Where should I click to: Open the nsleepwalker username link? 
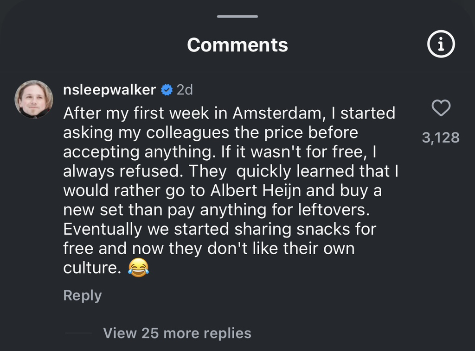pyautogui.click(x=109, y=90)
